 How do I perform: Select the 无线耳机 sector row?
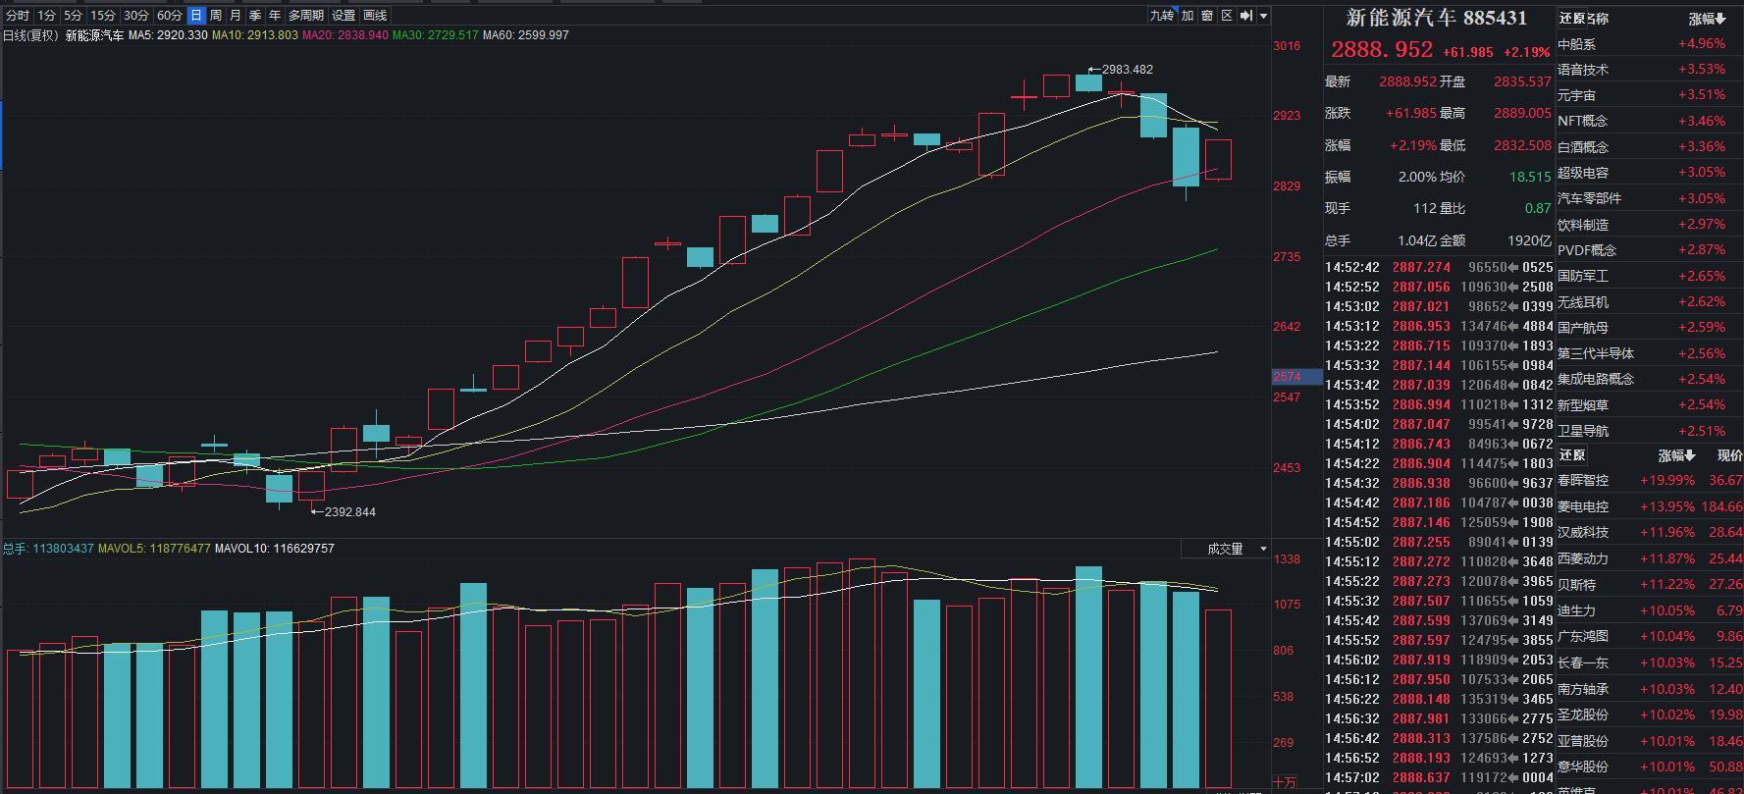(x=1649, y=302)
